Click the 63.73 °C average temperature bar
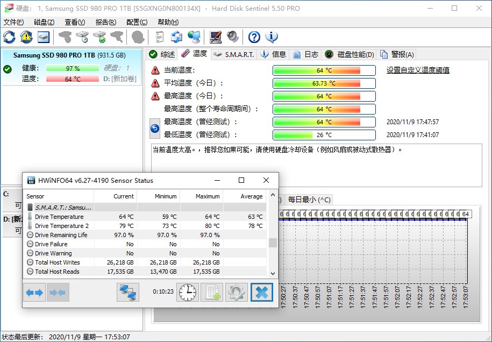The height and width of the screenshot is (342, 492). pyautogui.click(x=324, y=83)
